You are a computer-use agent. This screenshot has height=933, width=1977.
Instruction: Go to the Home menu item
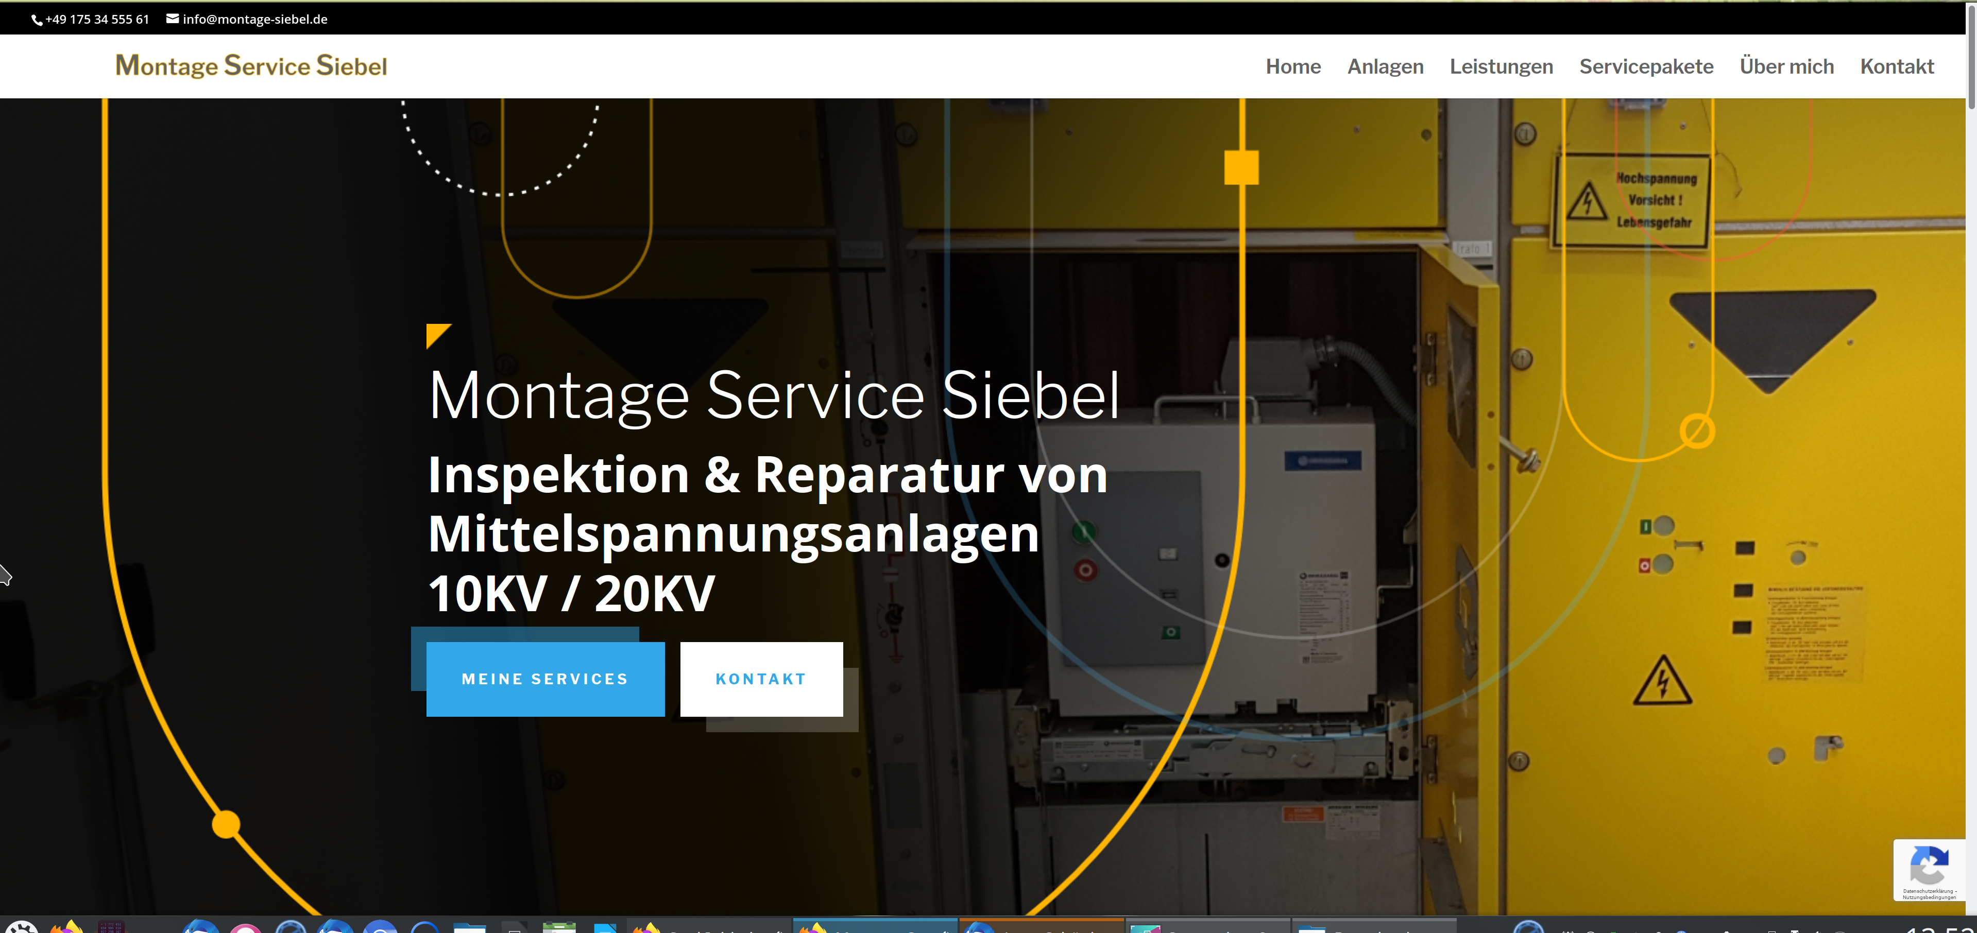[x=1293, y=67]
